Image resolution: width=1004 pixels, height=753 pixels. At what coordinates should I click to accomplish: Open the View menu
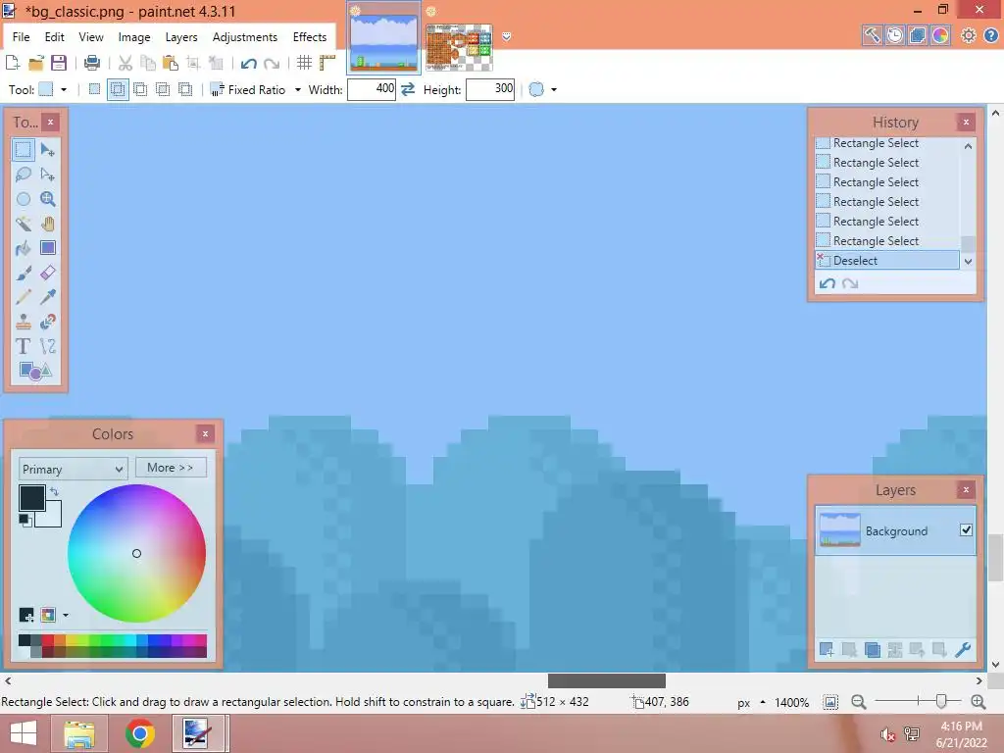coord(91,37)
